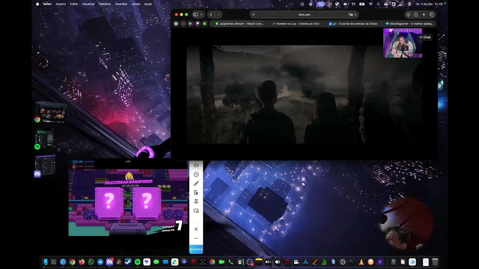Switch to MacMagazine tab
The image size is (479, 269).
click(409, 24)
